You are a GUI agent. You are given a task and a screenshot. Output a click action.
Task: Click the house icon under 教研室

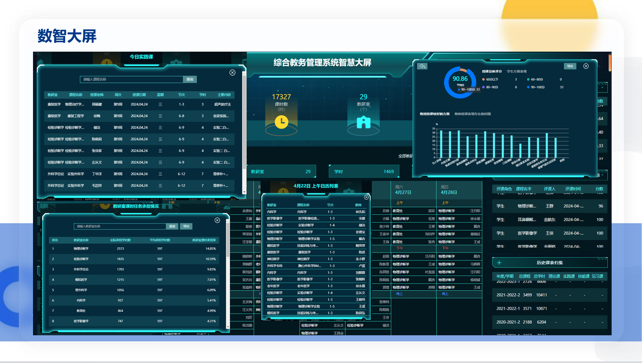coord(363,122)
